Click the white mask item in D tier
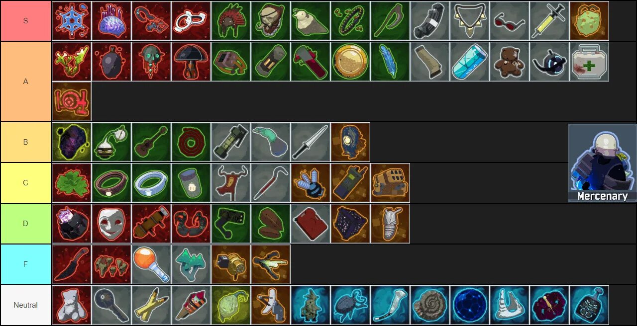The image size is (637, 326). [x=111, y=224]
